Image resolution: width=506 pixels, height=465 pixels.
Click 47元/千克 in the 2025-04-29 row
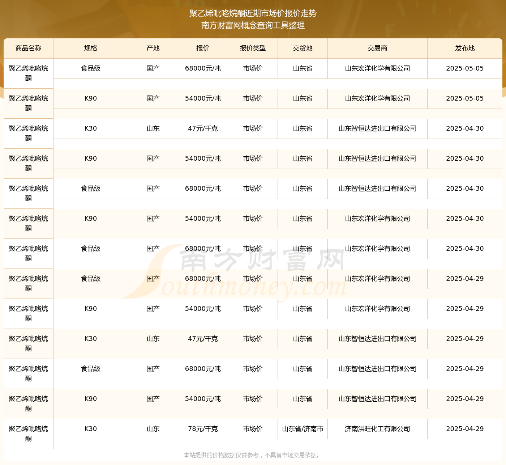click(x=203, y=339)
